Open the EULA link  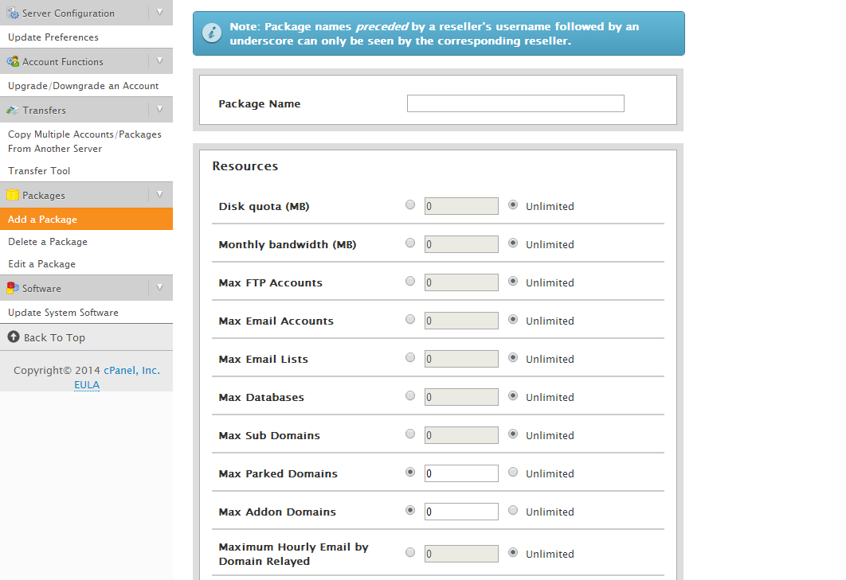[87, 385]
